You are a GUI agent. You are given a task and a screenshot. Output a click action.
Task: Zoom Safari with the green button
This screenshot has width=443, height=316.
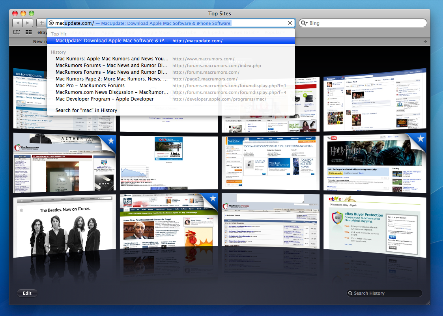coord(32,13)
